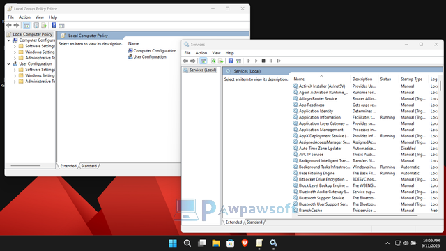The width and height of the screenshot is (446, 251).
Task: Open Action menu in Group Policy Editor
Action: click(x=24, y=17)
